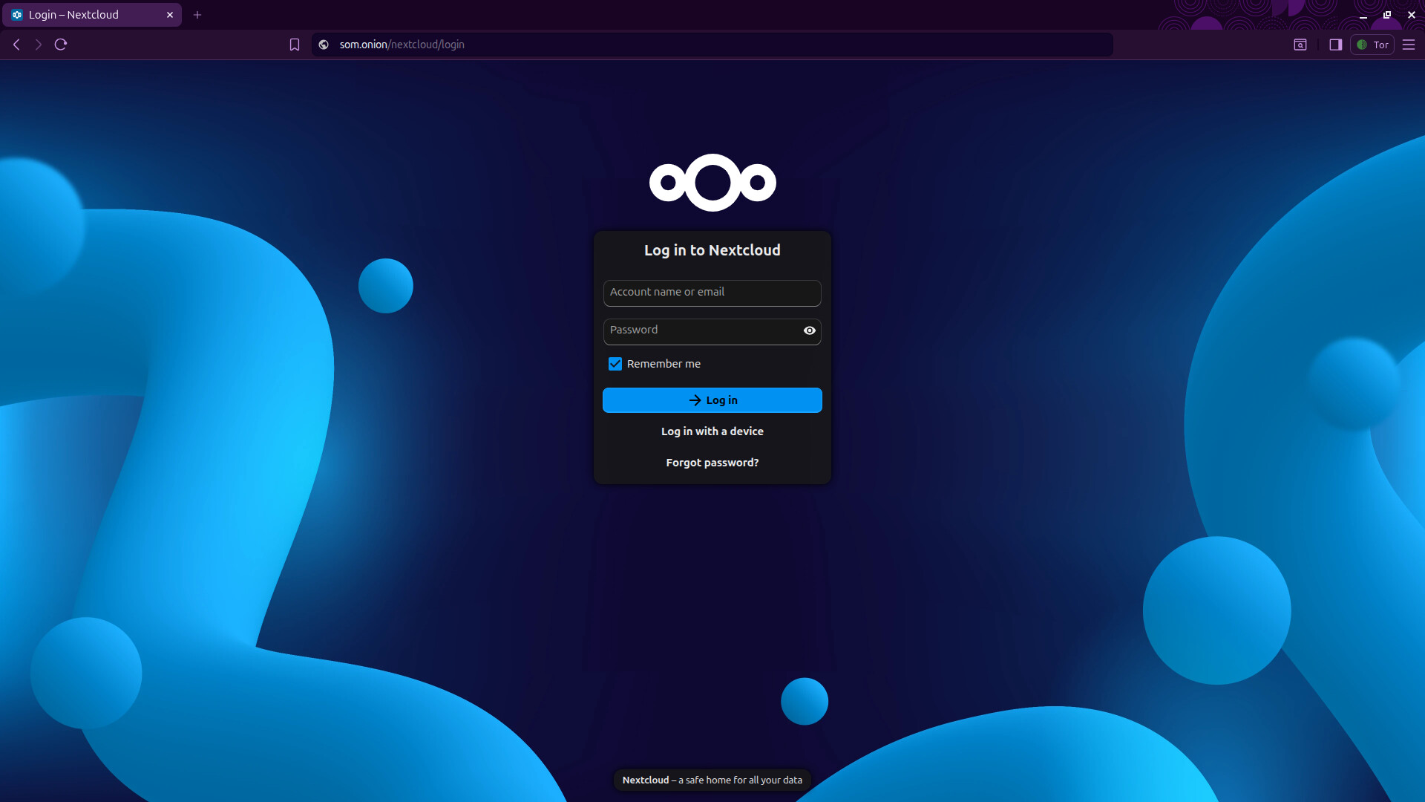Click the Tor connection status button

pyautogui.click(x=1372, y=45)
